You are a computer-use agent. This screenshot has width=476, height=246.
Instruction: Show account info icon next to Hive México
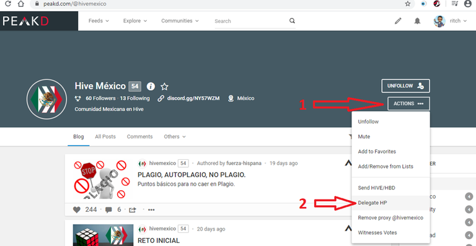[x=151, y=87]
